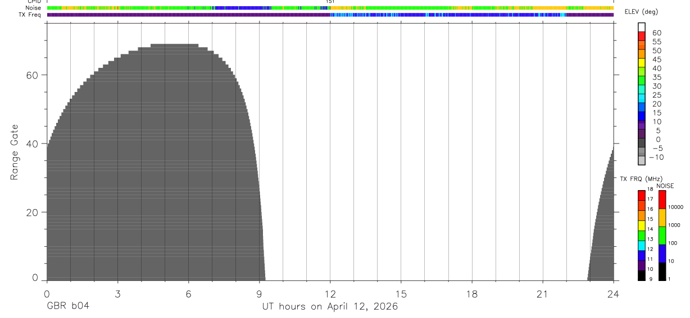Screen dimensions: 690x318
Task: Click the 'GBR b04' radar beam label
Action: pos(68,306)
